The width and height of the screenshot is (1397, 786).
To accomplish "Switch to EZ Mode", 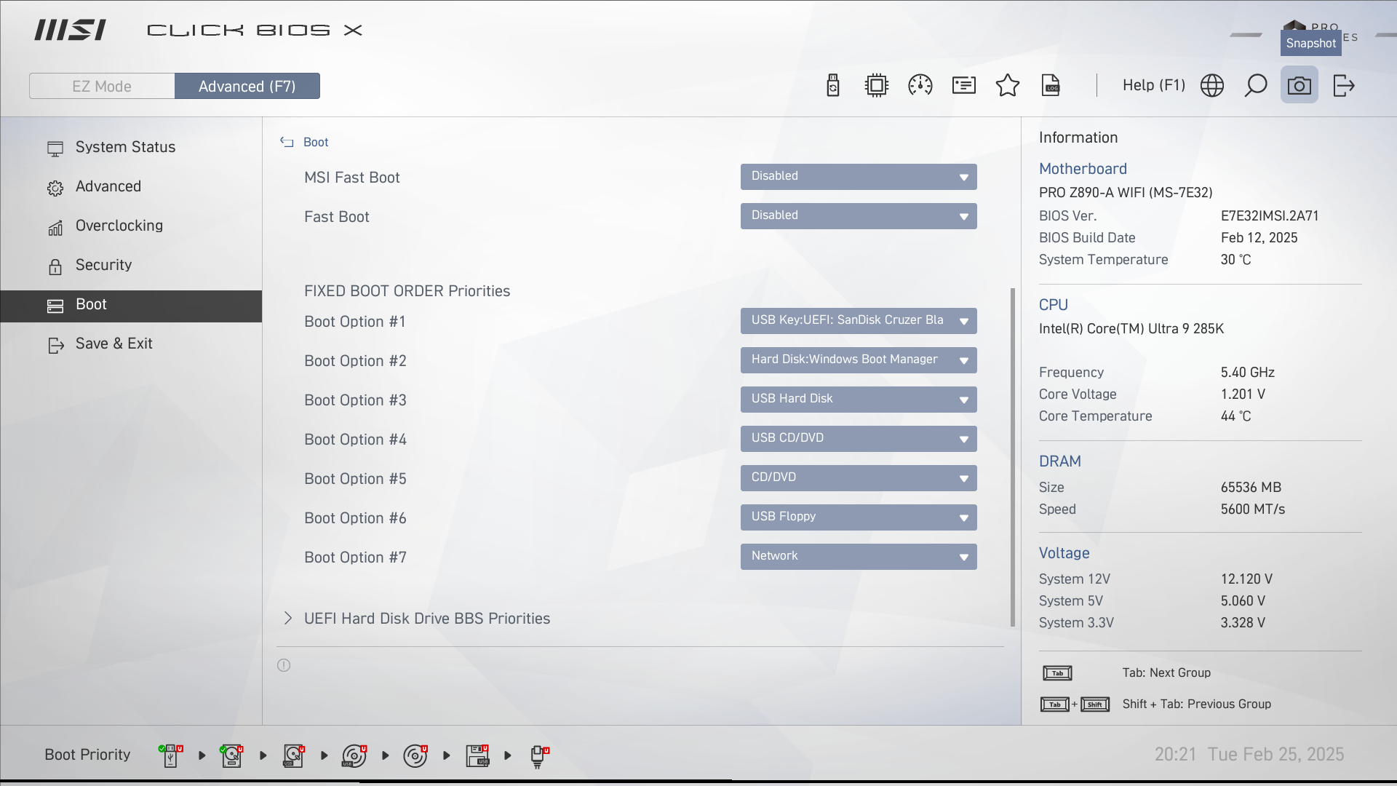I will (102, 86).
